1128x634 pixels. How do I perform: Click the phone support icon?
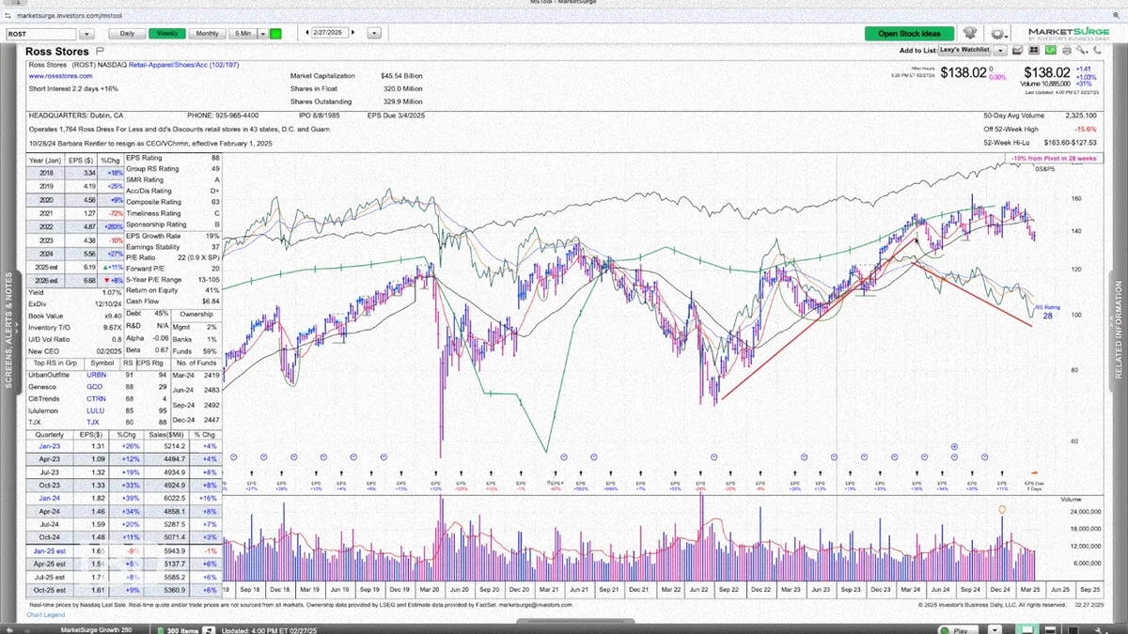1097,50
